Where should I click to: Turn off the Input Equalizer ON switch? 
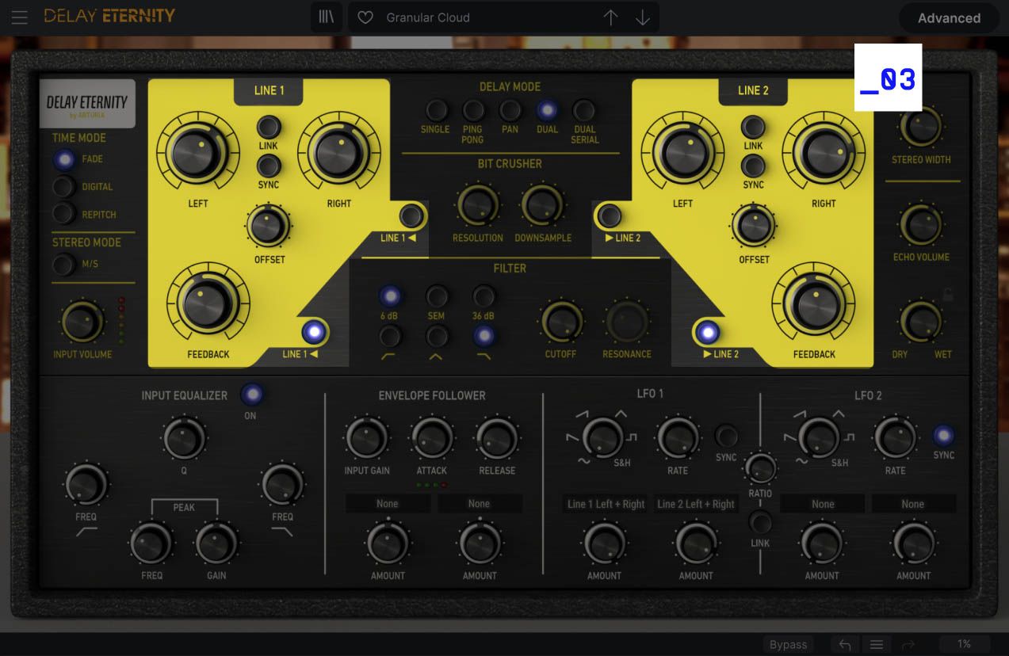pos(252,394)
